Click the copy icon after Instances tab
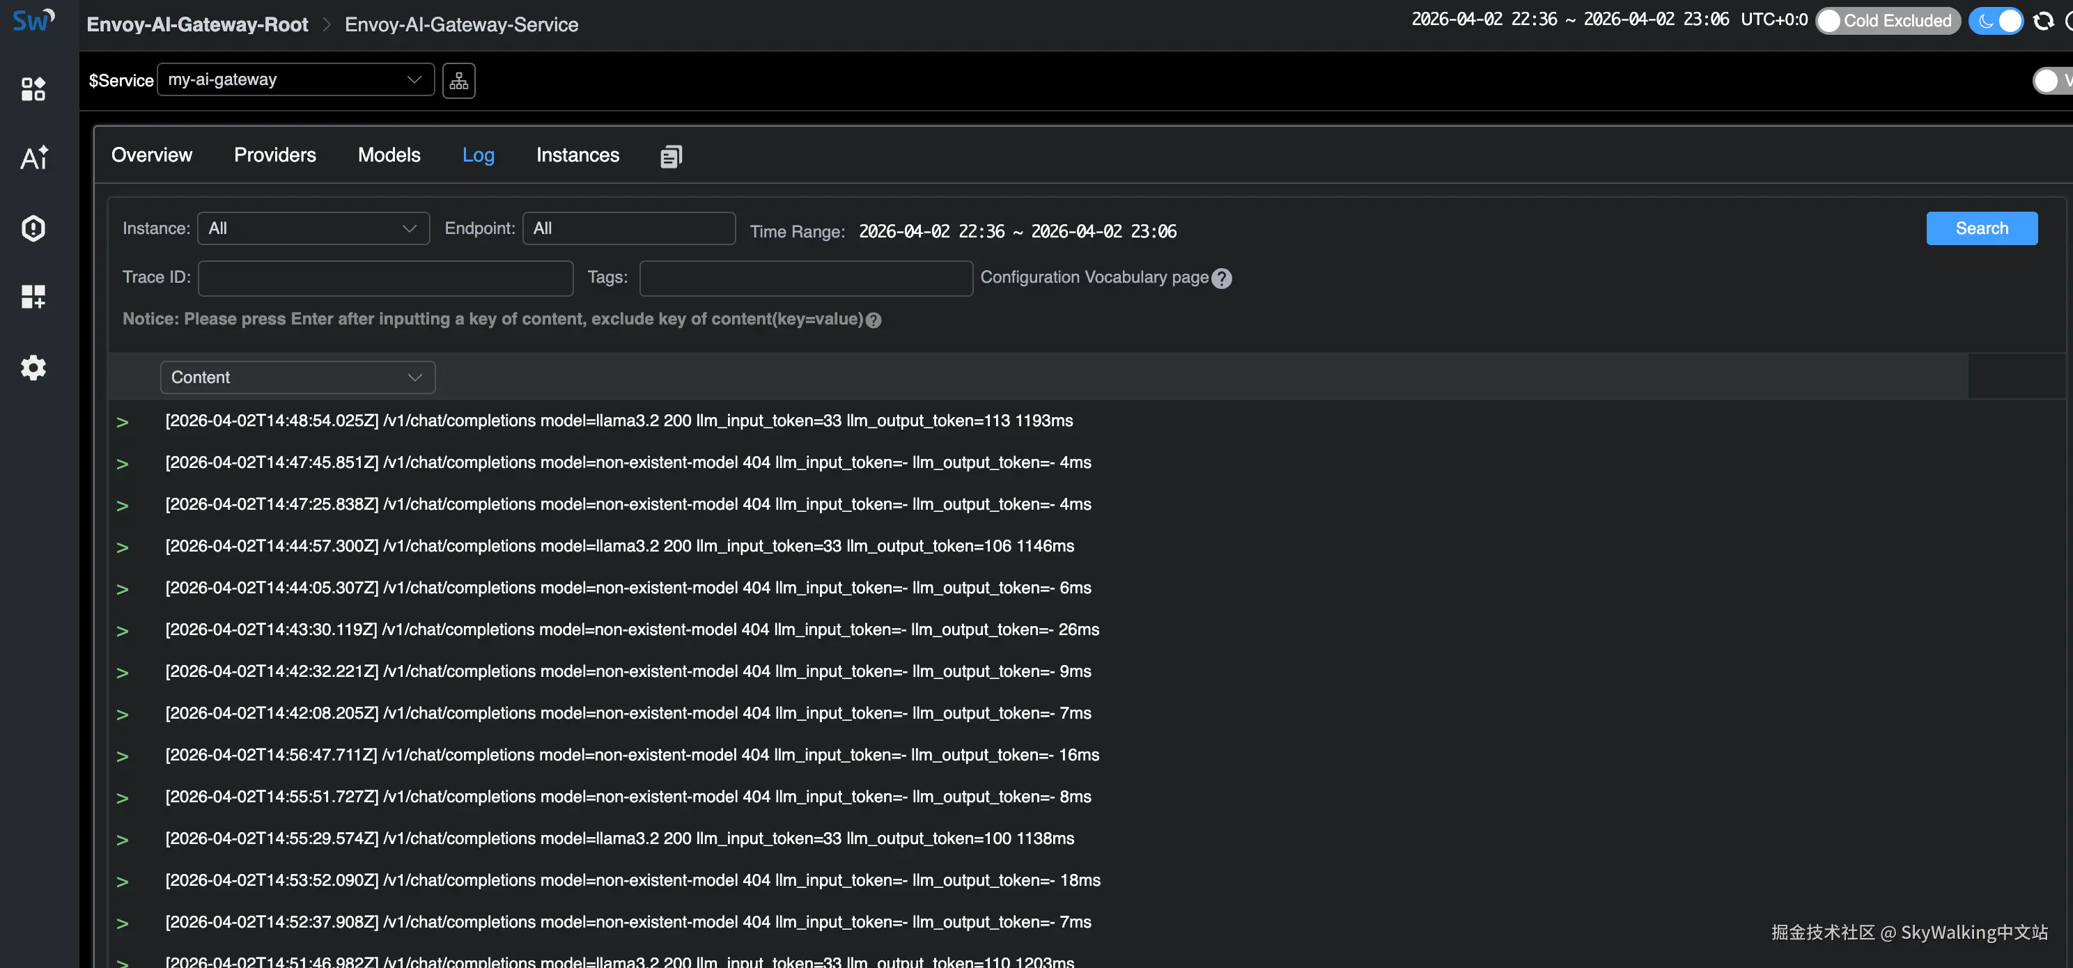This screenshot has width=2073, height=968. (x=670, y=156)
